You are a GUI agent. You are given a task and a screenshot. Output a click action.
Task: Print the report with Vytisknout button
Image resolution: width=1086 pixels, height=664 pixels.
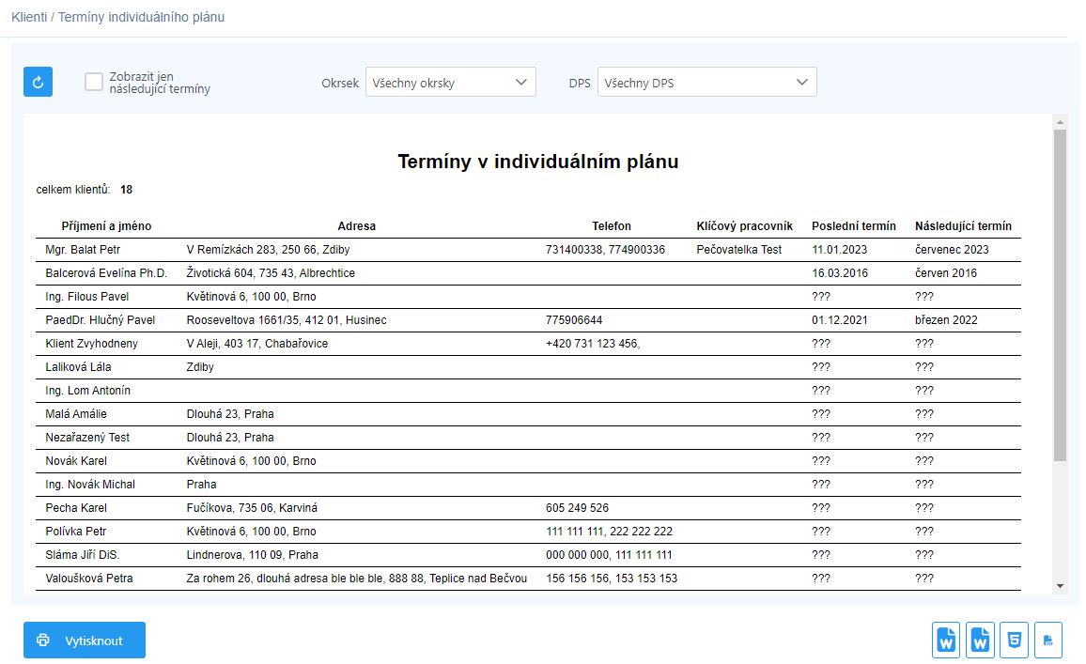[x=85, y=640]
